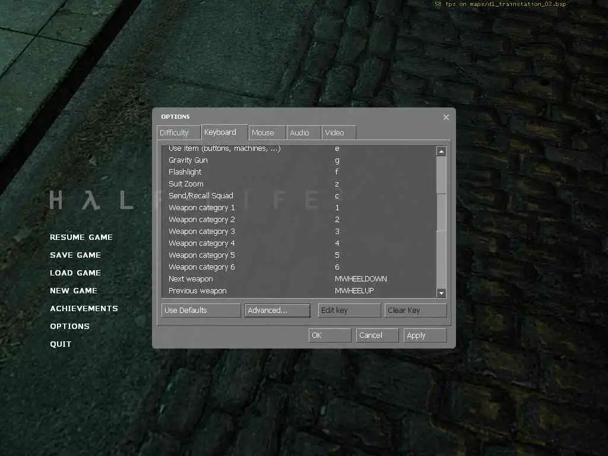Click the MWHEELDOWN key value

click(360, 279)
